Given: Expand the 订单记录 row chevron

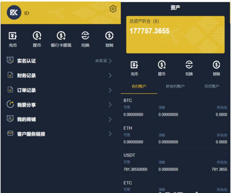Looking at the screenshot, I should (x=110, y=90).
